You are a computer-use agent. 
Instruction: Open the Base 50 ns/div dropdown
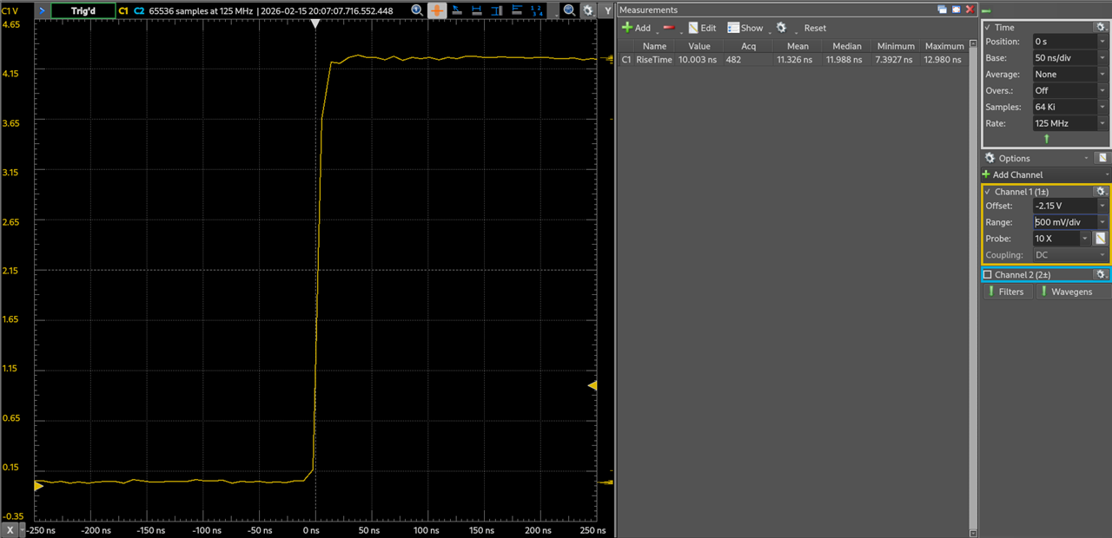pyautogui.click(x=1102, y=58)
